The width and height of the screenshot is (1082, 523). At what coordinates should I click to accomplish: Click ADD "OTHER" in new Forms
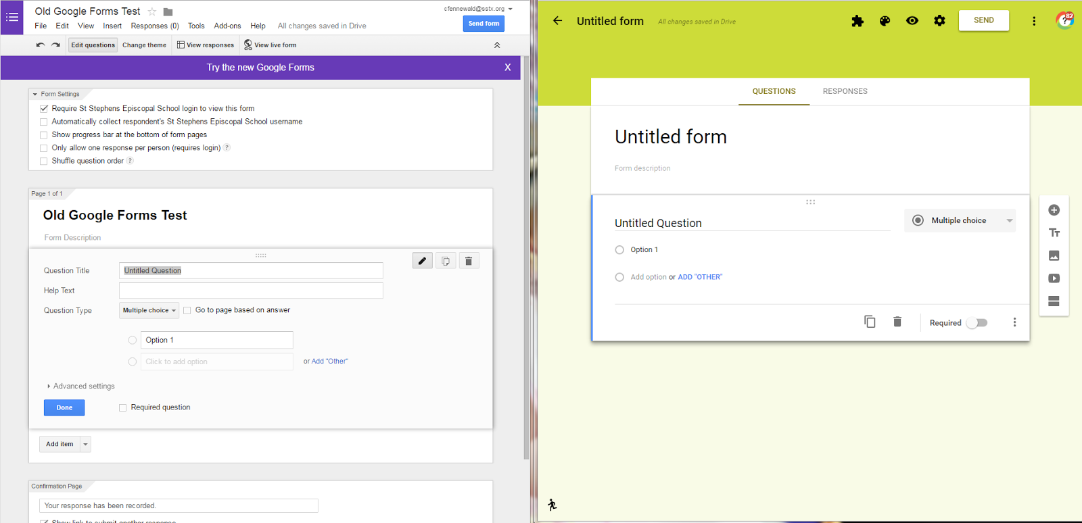coord(700,277)
